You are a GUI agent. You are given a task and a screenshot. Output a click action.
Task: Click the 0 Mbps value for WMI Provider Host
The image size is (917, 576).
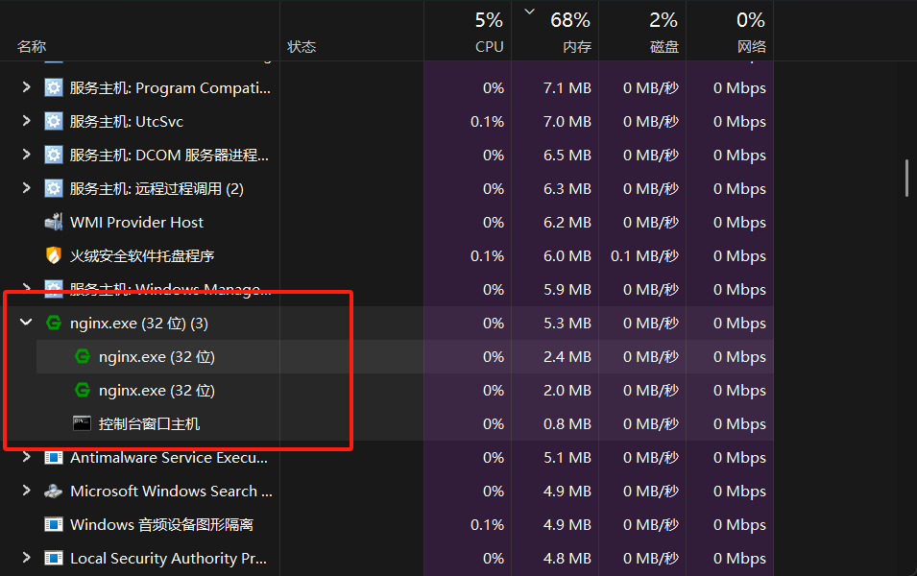click(739, 222)
